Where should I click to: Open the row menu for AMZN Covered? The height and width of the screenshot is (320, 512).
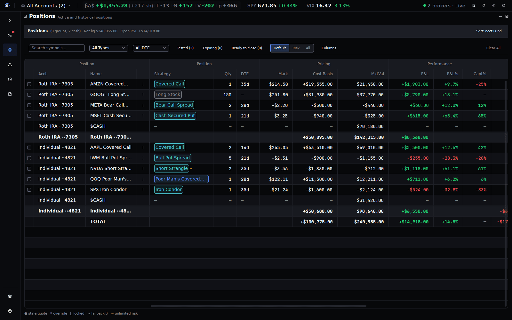(143, 84)
